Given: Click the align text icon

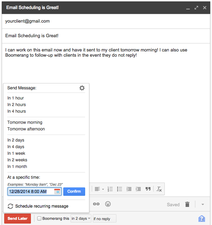Looking at the screenshot, I should [x=97, y=189].
